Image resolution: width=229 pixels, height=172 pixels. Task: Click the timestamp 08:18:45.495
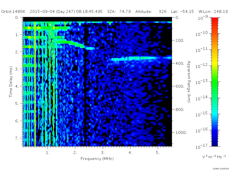click(x=89, y=11)
